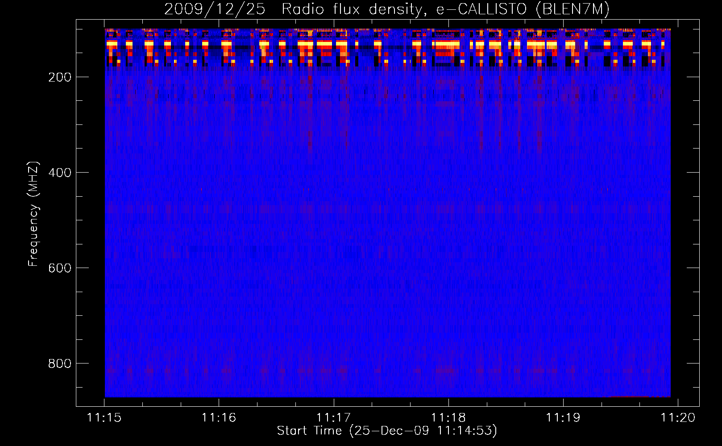This screenshot has width=722, height=446.
Task: Click the 11:19 time tick label
Action: (x=563, y=417)
